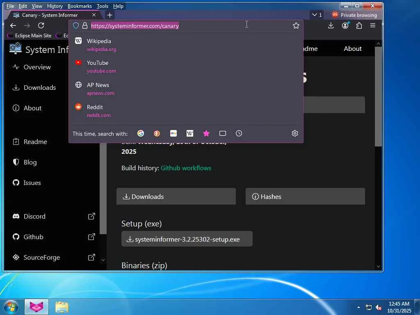Open the Tools menu
Screen dimensions: 420x315
point(102,6)
